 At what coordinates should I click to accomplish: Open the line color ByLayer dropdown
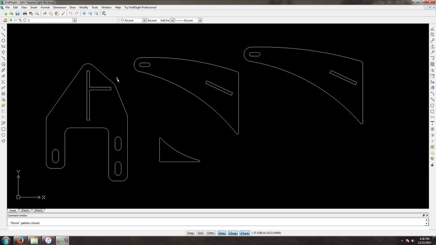coord(144,20)
